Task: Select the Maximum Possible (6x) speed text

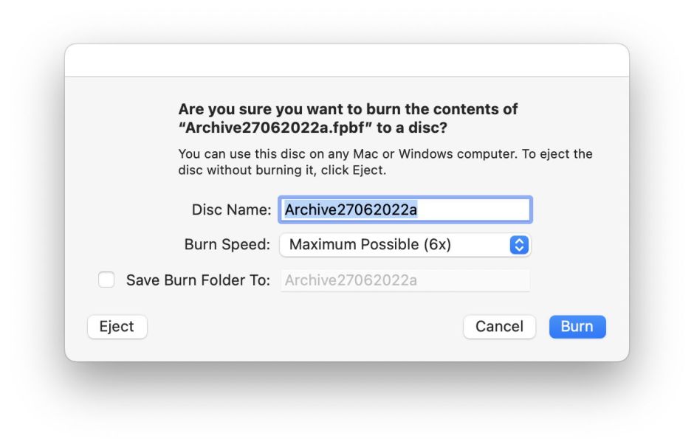Action: coord(369,245)
